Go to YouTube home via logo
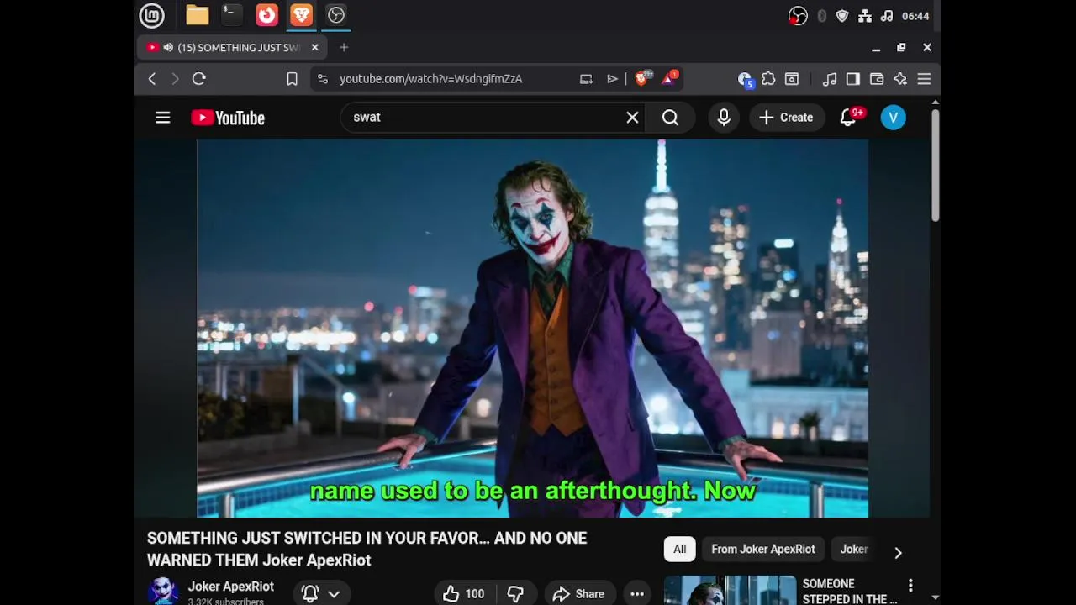This screenshot has height=605, width=1076. pyautogui.click(x=228, y=118)
